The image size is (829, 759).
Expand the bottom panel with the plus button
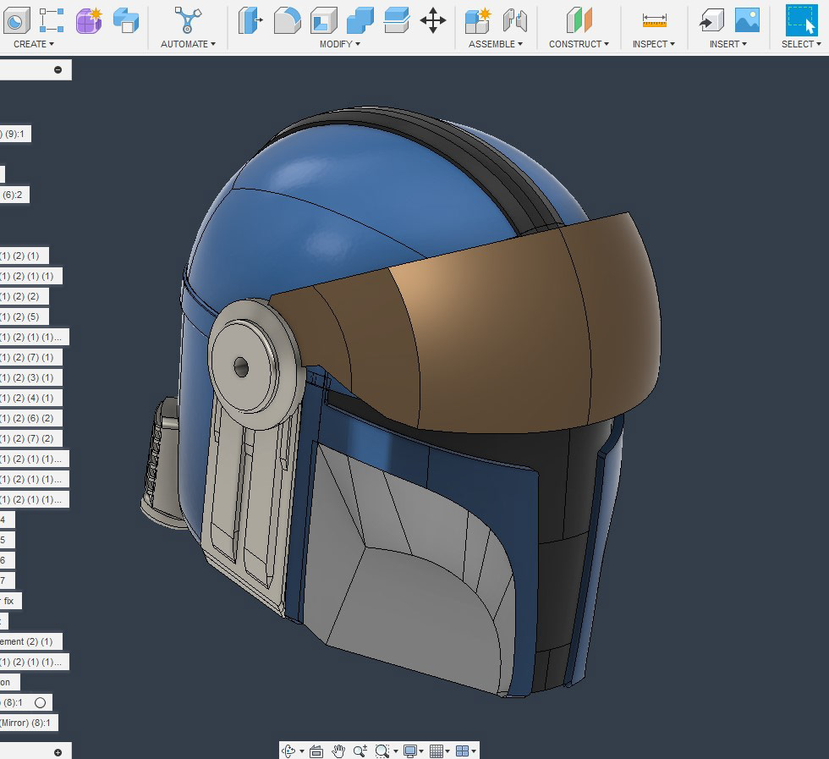point(58,752)
